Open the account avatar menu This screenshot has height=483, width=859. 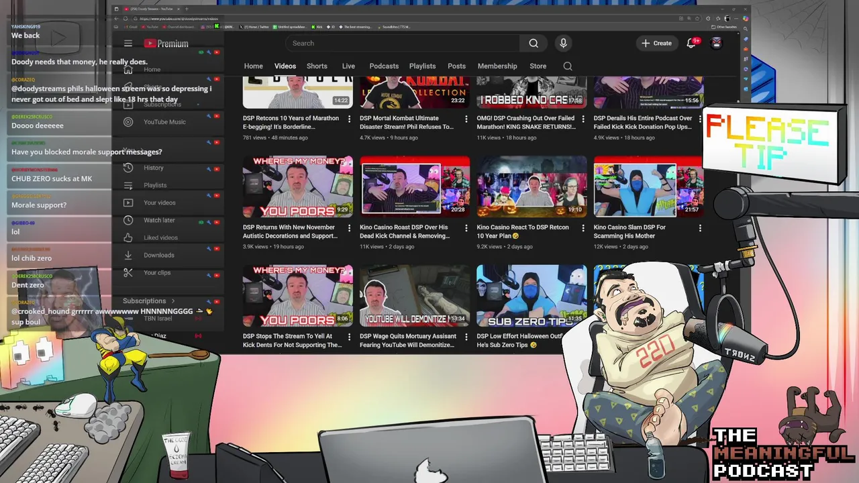pos(717,44)
